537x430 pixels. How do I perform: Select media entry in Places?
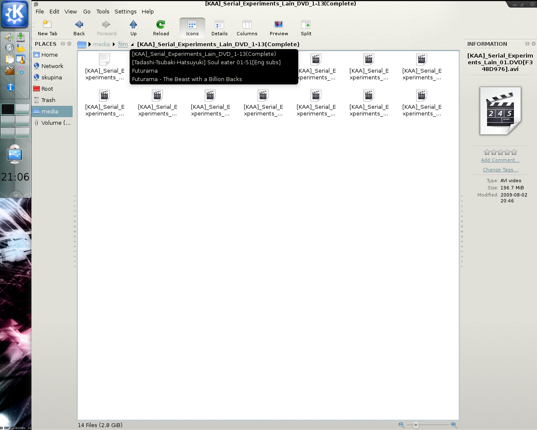click(52, 111)
